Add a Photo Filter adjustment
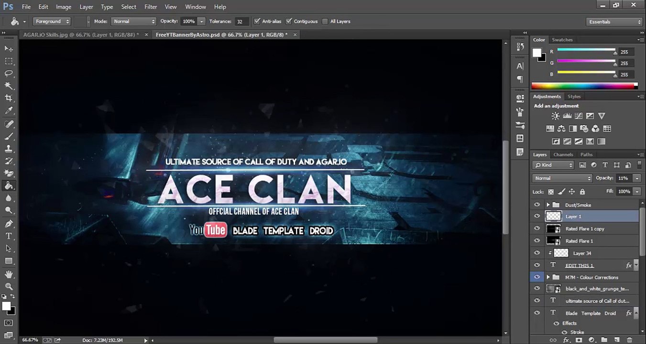Screen dimensions: 646x344 (584, 129)
